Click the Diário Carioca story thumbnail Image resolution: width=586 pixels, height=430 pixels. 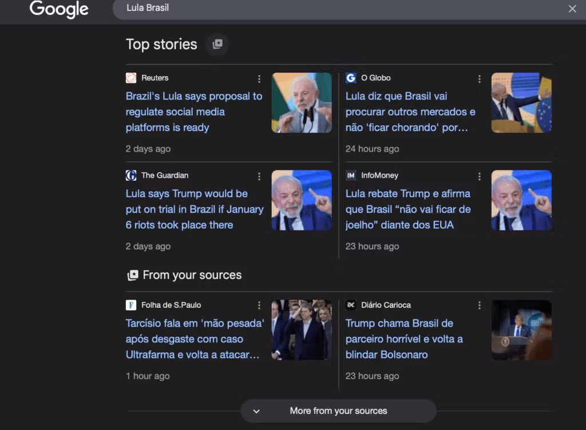click(x=521, y=330)
